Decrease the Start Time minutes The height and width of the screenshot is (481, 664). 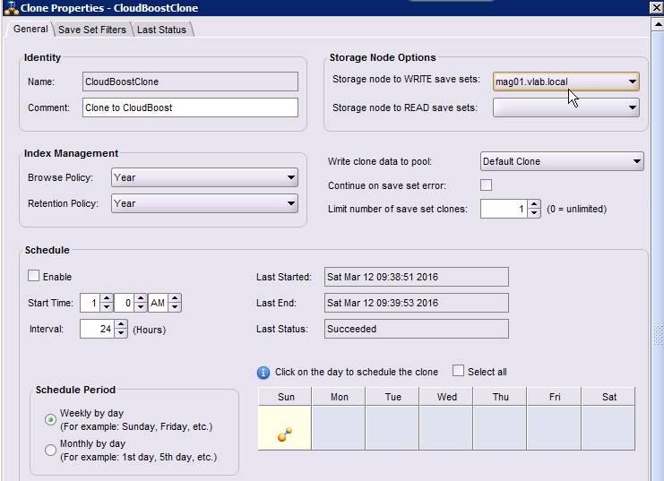coord(141,307)
